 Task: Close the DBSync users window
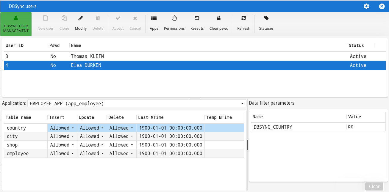tap(382, 6)
